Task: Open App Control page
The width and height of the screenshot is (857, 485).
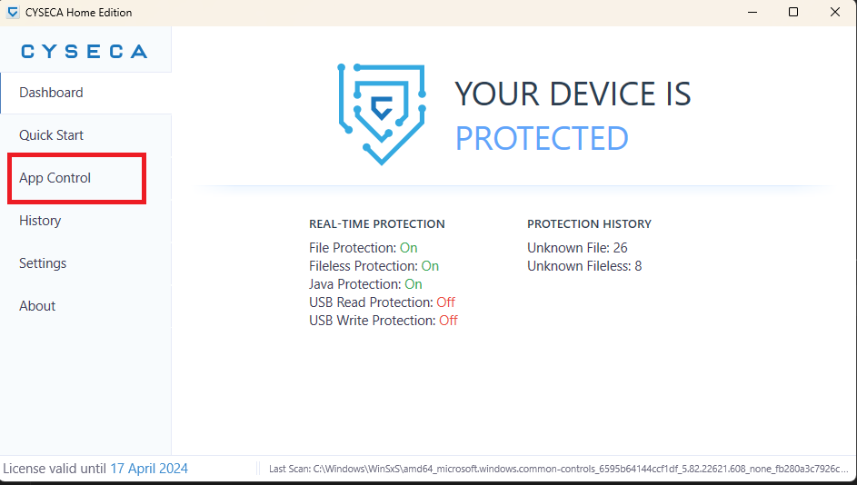Action: 55,178
